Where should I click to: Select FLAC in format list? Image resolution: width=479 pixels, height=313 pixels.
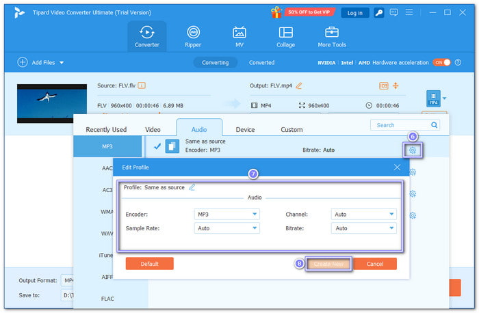[x=107, y=299]
